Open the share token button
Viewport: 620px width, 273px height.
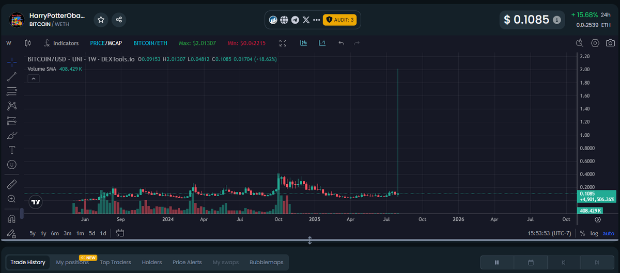119,20
